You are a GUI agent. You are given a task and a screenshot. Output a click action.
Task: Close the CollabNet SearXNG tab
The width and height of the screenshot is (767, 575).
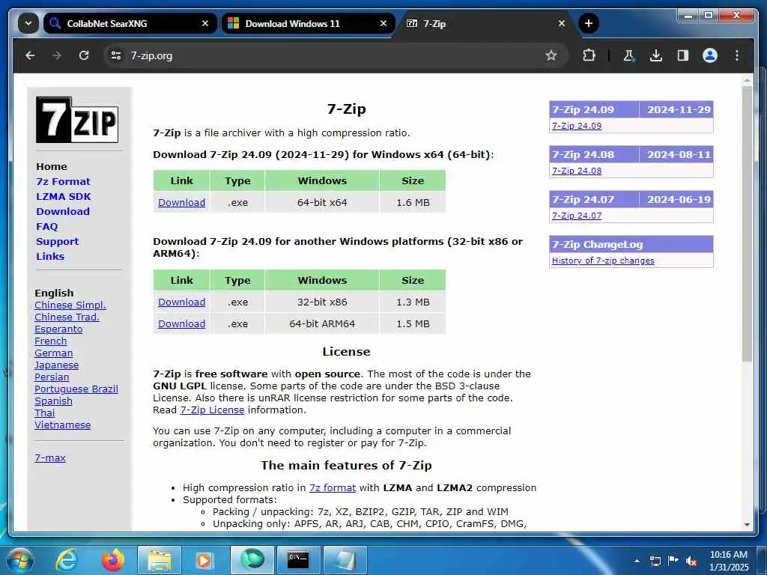point(205,23)
